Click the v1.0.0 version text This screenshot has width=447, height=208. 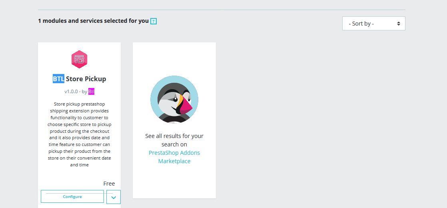71,92
